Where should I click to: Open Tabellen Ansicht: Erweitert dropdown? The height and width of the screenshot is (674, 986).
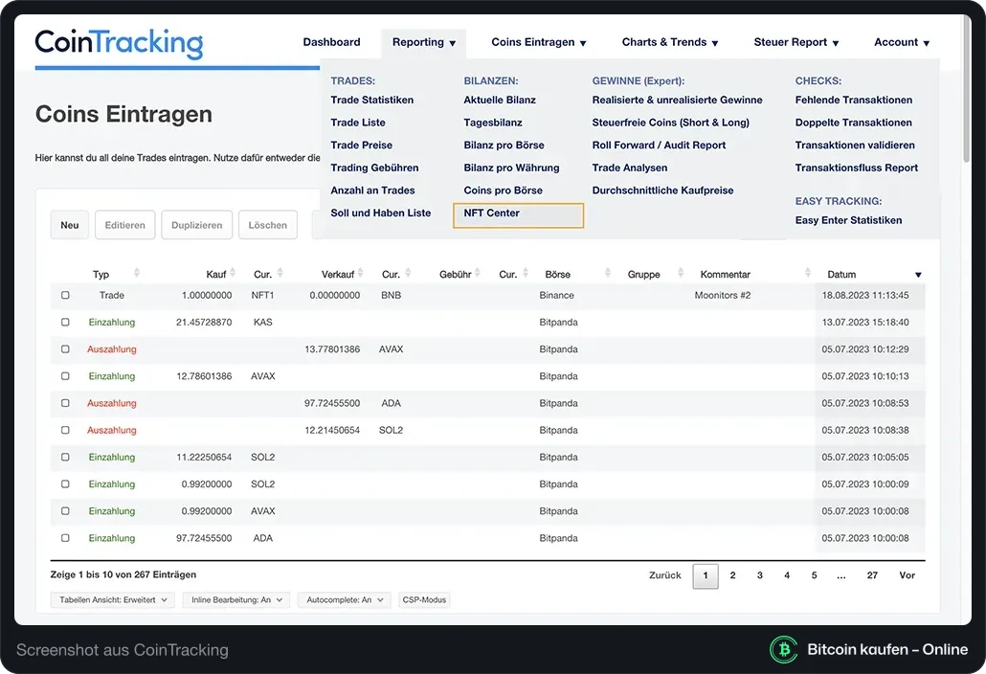(x=113, y=600)
